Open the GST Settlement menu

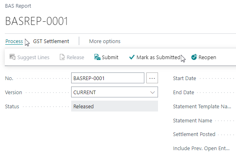tap(51, 41)
